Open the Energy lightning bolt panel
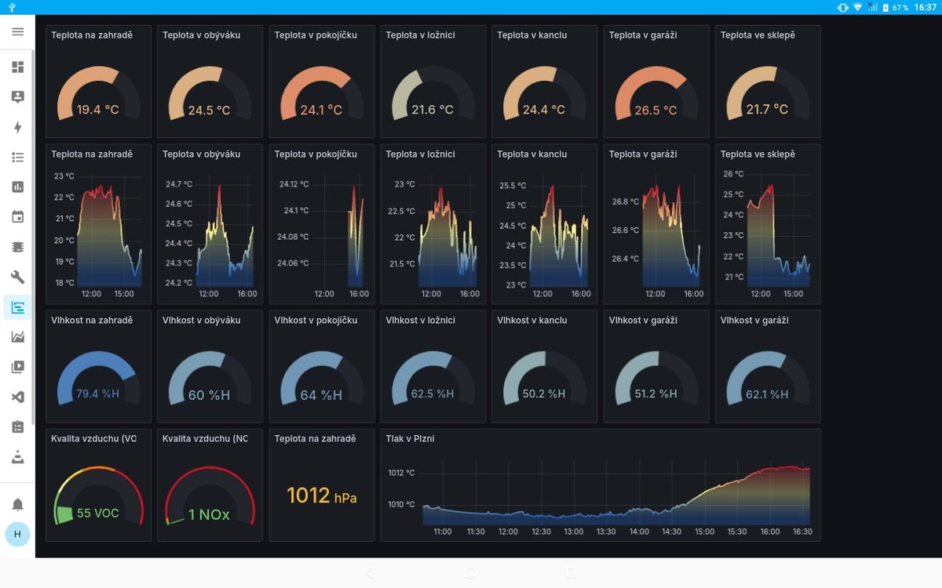The width and height of the screenshot is (942, 588). [17, 127]
